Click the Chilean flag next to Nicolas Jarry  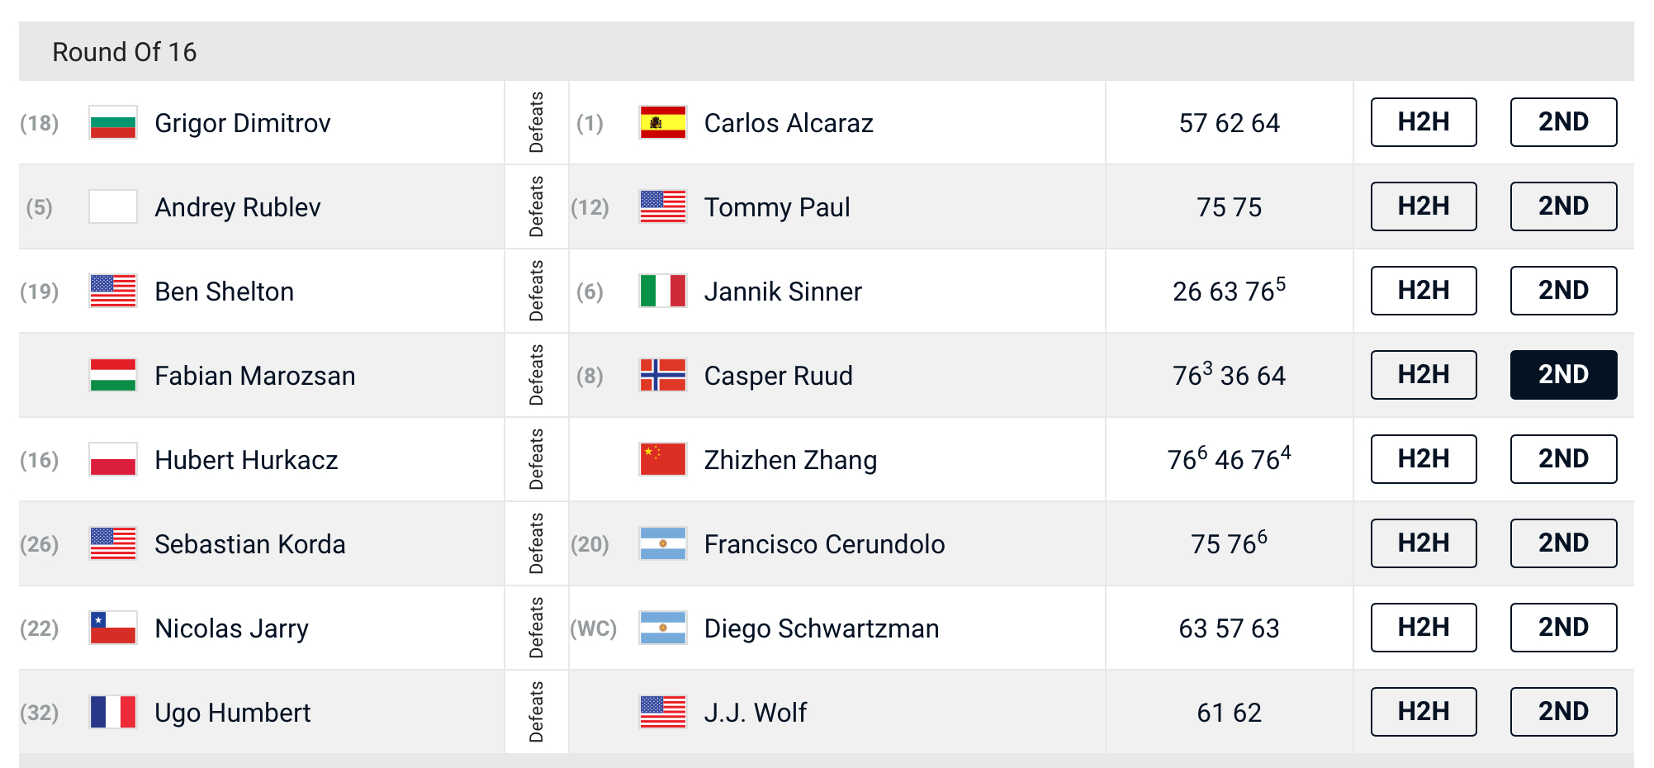pos(113,628)
